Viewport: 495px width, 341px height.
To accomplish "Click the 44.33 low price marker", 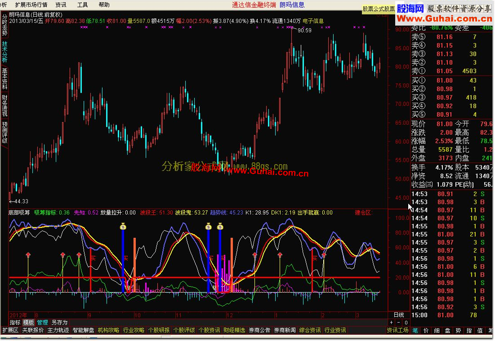I will (x=21, y=201).
